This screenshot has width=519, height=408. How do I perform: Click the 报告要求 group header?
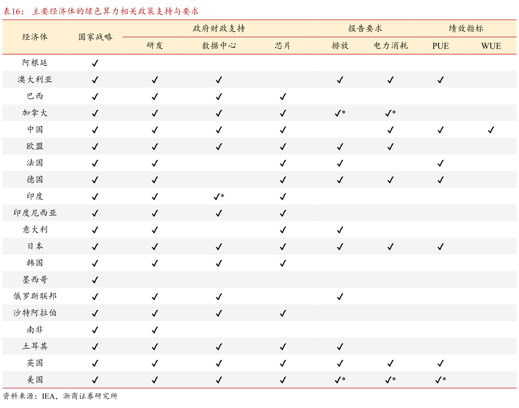pos(365,28)
